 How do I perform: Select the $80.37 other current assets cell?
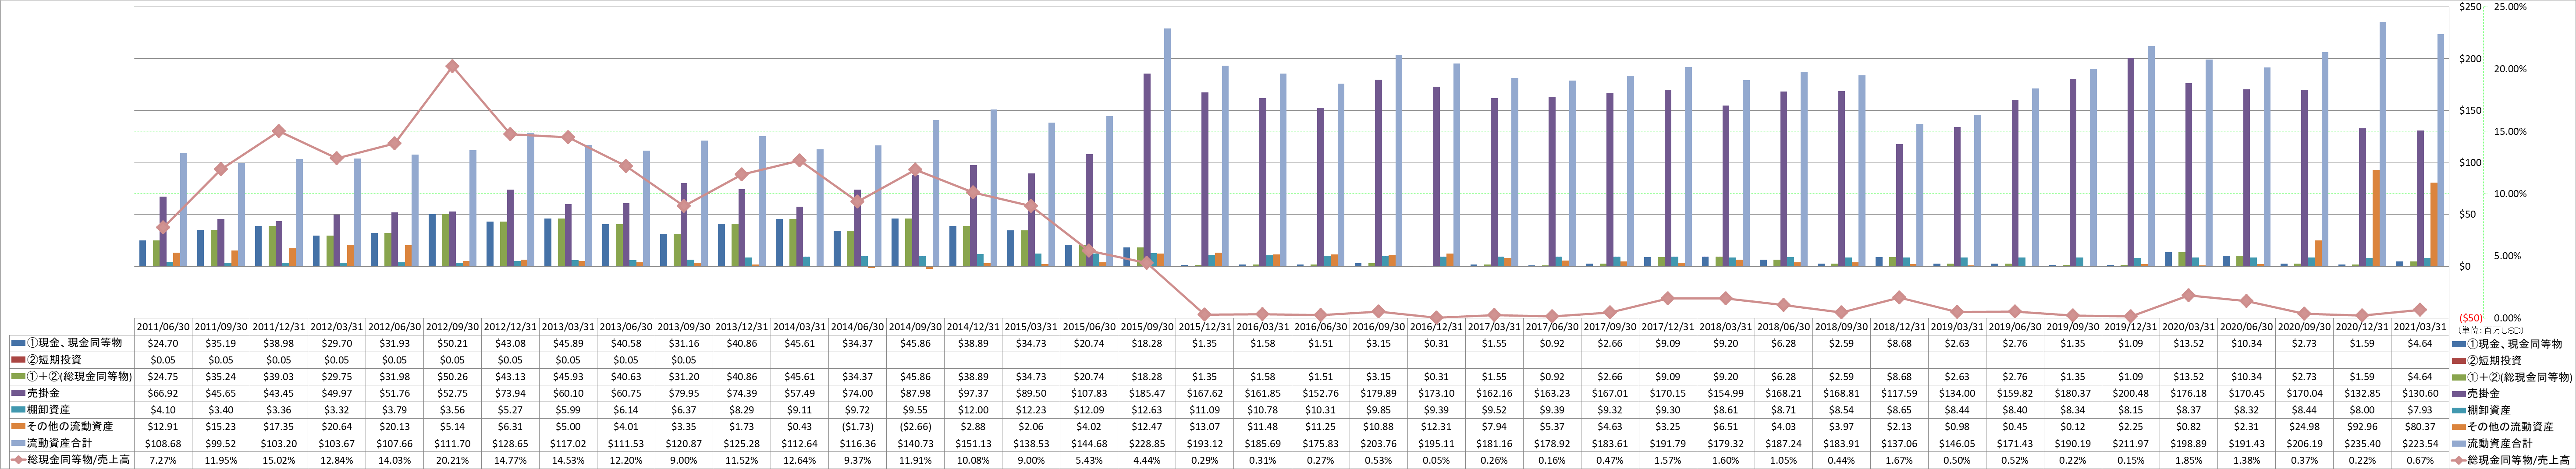click(x=2419, y=427)
